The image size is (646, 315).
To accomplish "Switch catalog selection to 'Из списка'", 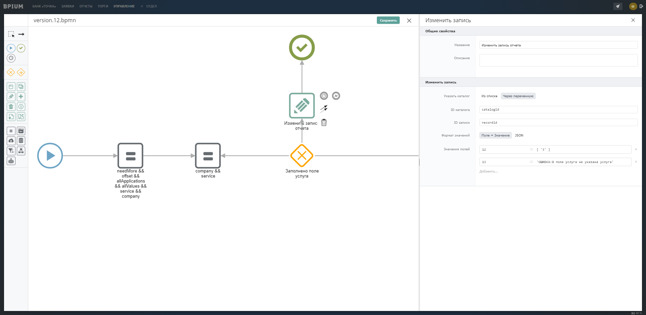I will [489, 96].
